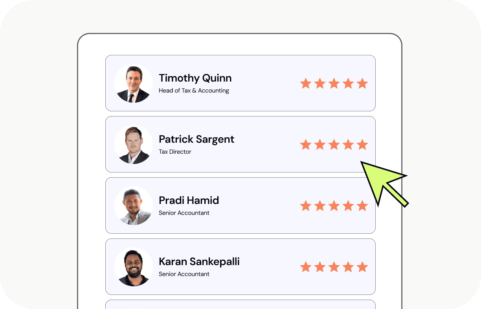
Task: Select third star on Patrick Sargent's rating
Action: coord(334,145)
